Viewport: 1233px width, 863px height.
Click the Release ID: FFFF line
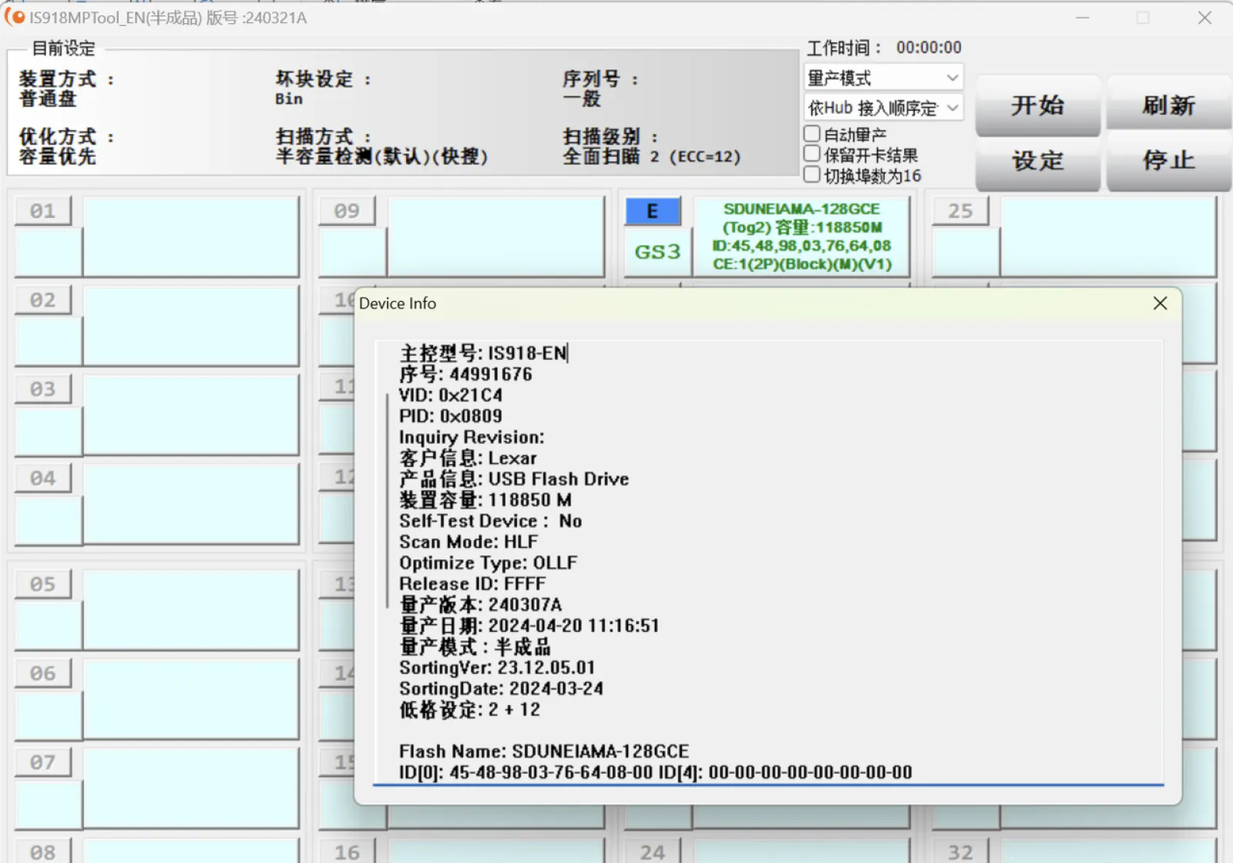coord(472,583)
